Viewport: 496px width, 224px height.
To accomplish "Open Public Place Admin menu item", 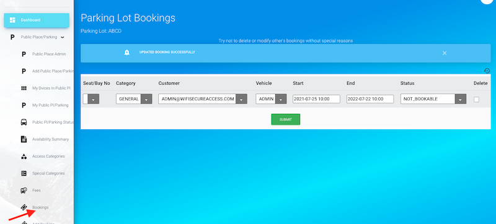I will 49,54.
